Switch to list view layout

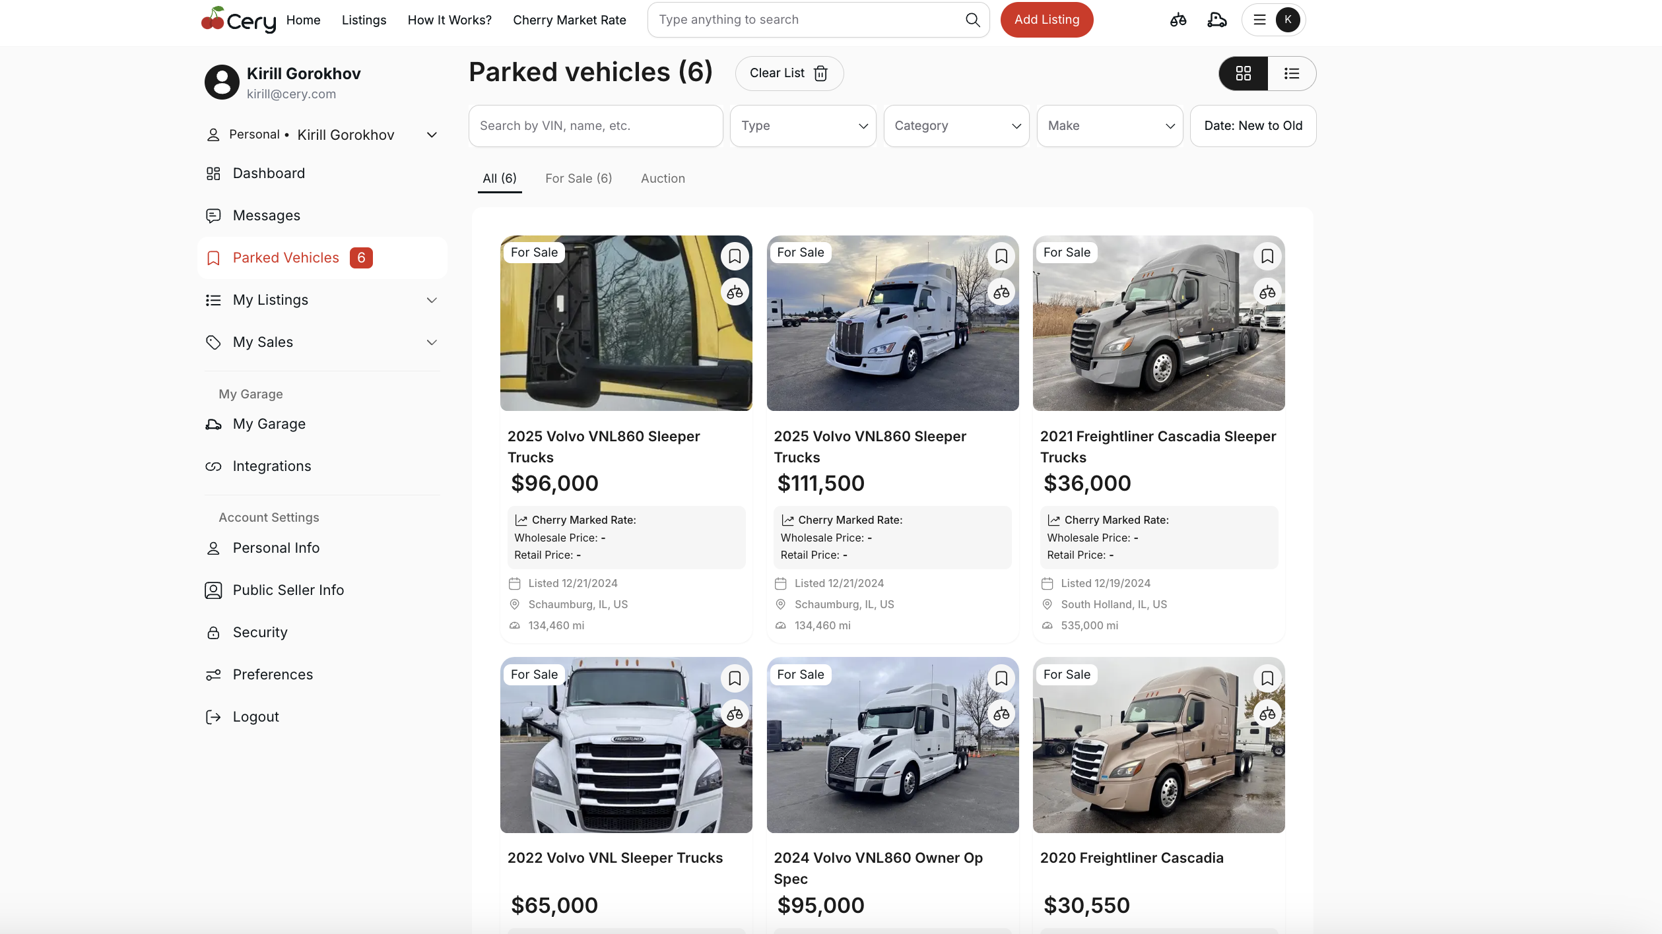(x=1291, y=73)
